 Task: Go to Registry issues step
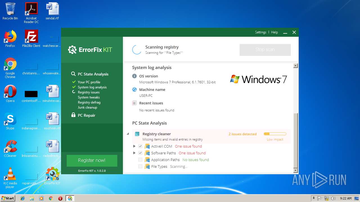[89, 92]
